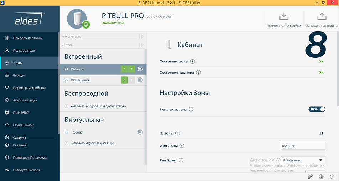Toggle the Z button for Z1 Кабинет
Image resolution: width=339 pixels, height=181 pixels.
124,69
